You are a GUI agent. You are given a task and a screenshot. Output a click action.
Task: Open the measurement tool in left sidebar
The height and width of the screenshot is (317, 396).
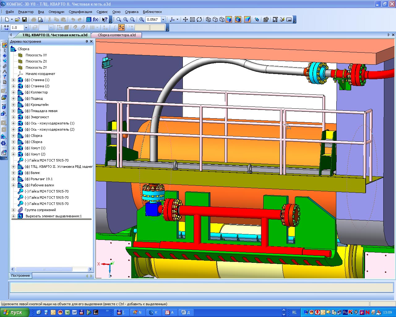point(4,71)
